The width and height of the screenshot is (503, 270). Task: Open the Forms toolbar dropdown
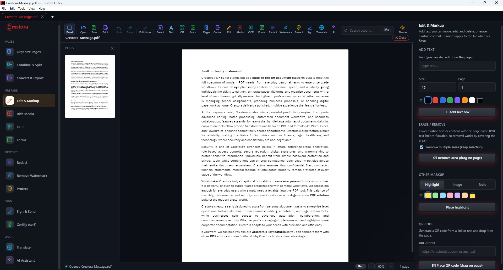(x=262, y=29)
